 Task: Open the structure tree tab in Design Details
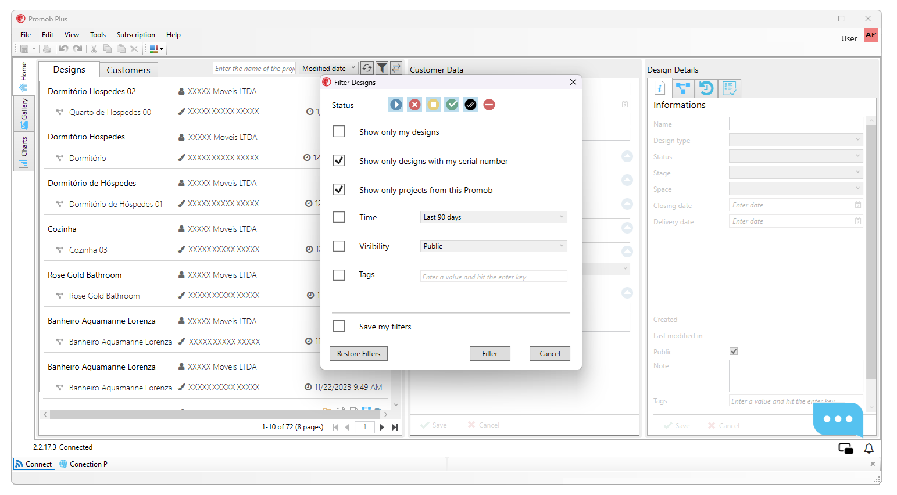[683, 88]
